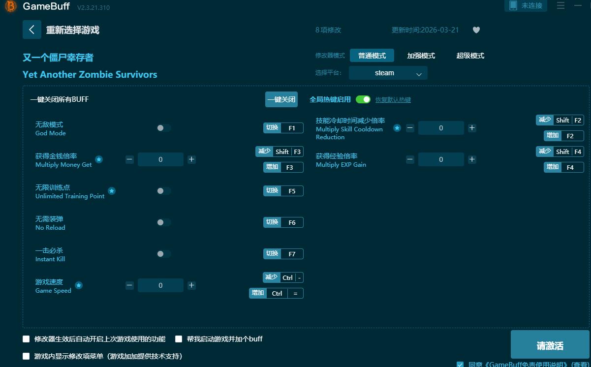
Task: Open the steam platform dropdown
Action: [388, 73]
